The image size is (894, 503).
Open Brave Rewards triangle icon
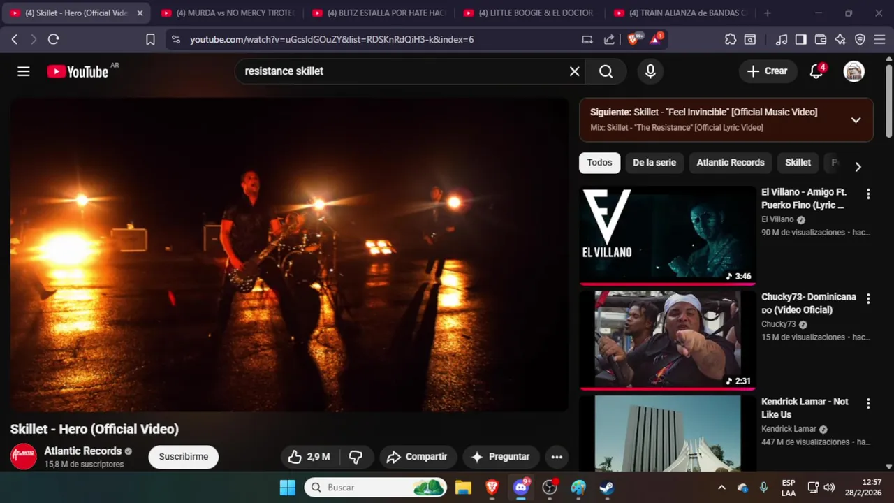[x=656, y=39]
